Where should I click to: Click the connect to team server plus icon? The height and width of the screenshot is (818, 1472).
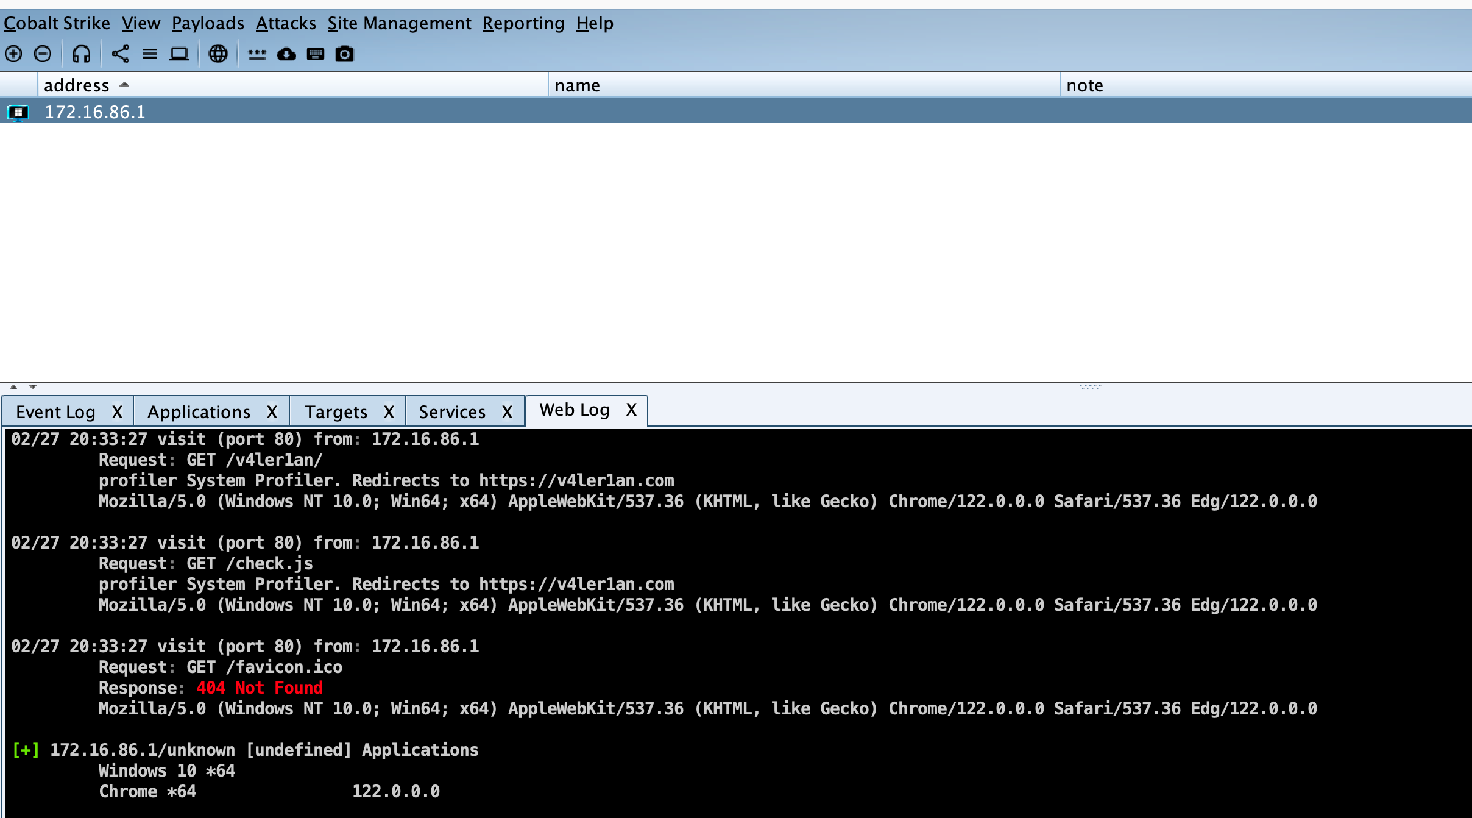click(13, 54)
